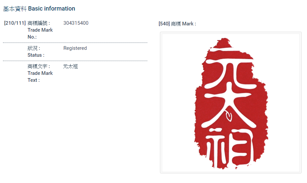Click the 基本資料 Chinese heading text
Image resolution: width=307 pixels, height=183 pixels.
tap(15, 9)
